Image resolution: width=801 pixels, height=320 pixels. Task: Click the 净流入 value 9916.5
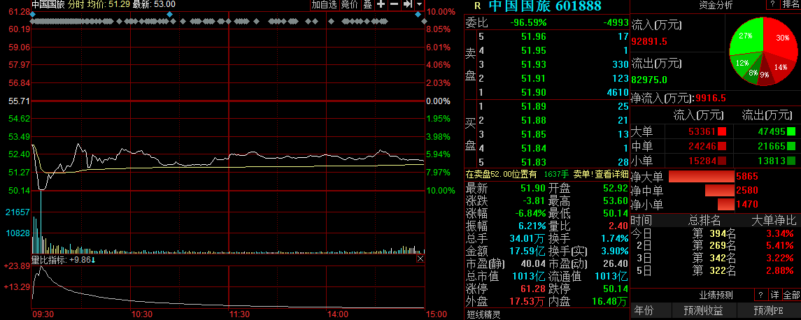(x=711, y=98)
